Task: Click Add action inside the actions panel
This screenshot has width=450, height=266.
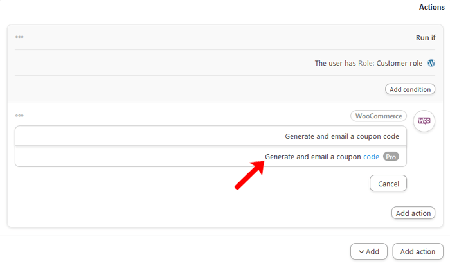Action: point(413,213)
